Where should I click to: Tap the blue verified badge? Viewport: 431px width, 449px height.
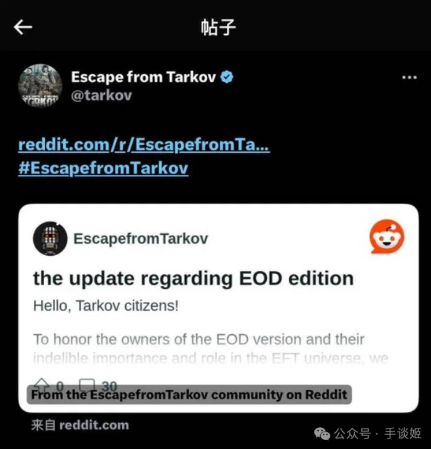point(227,77)
